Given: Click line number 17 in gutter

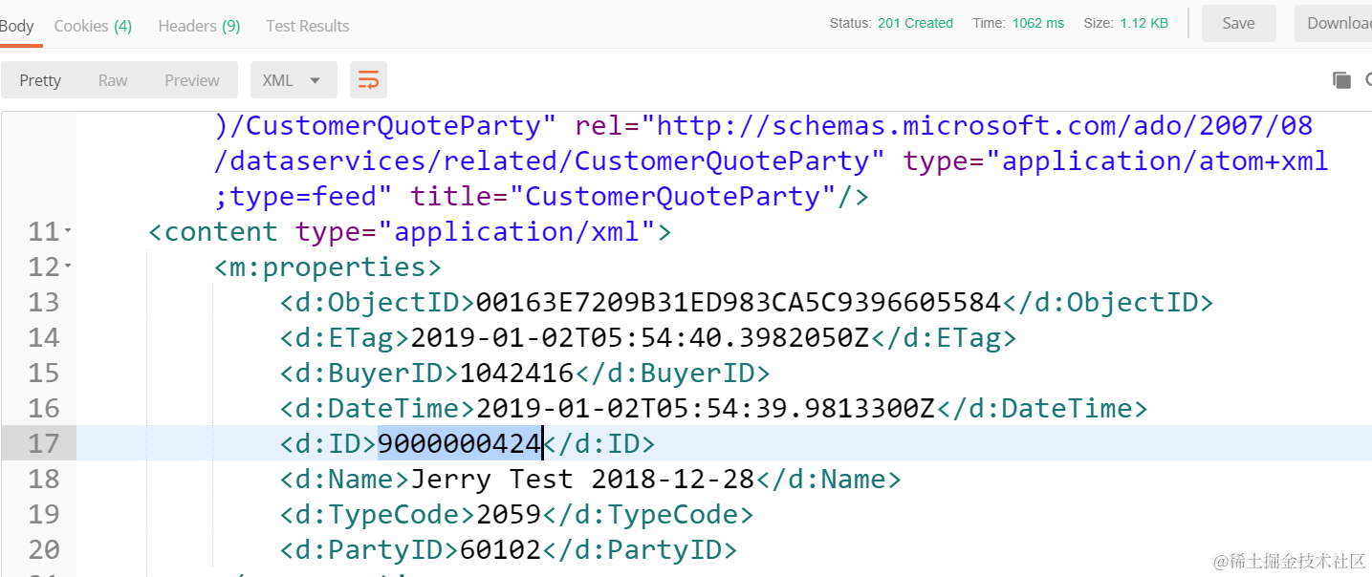Looking at the screenshot, I should [44, 444].
